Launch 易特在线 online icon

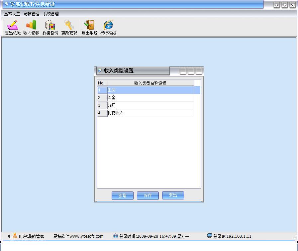click(x=108, y=27)
